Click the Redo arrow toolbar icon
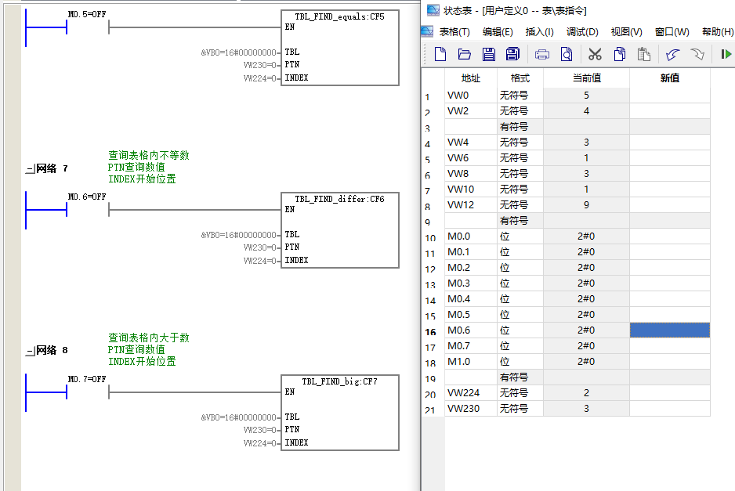The width and height of the screenshot is (735, 491). click(697, 54)
